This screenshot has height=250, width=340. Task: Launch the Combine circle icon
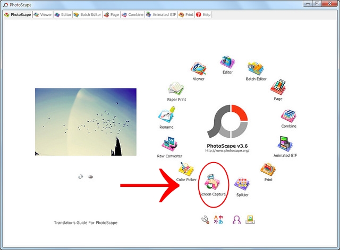288,117
